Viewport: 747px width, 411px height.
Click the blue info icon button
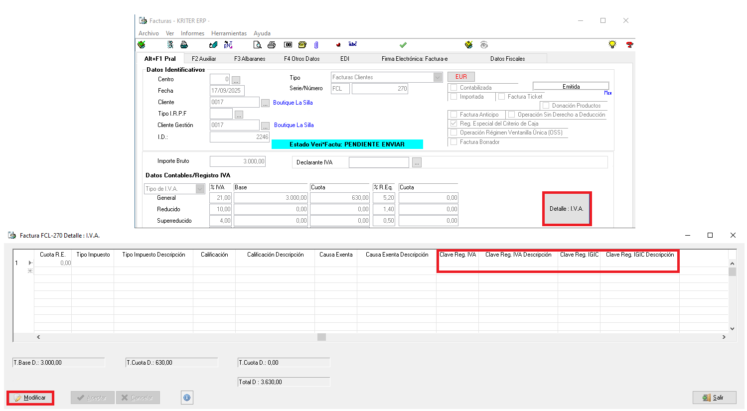(187, 398)
